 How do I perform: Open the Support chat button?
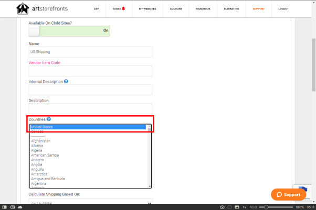(288, 195)
